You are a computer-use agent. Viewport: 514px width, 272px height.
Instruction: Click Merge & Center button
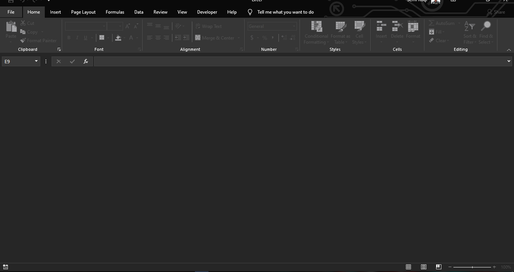[215, 38]
